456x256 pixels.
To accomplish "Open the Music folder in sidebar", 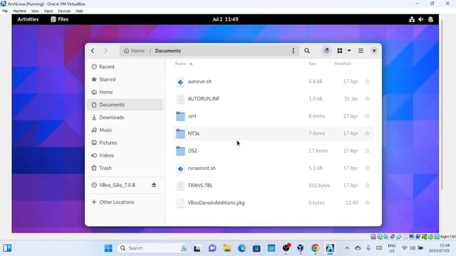I will tap(125, 130).
